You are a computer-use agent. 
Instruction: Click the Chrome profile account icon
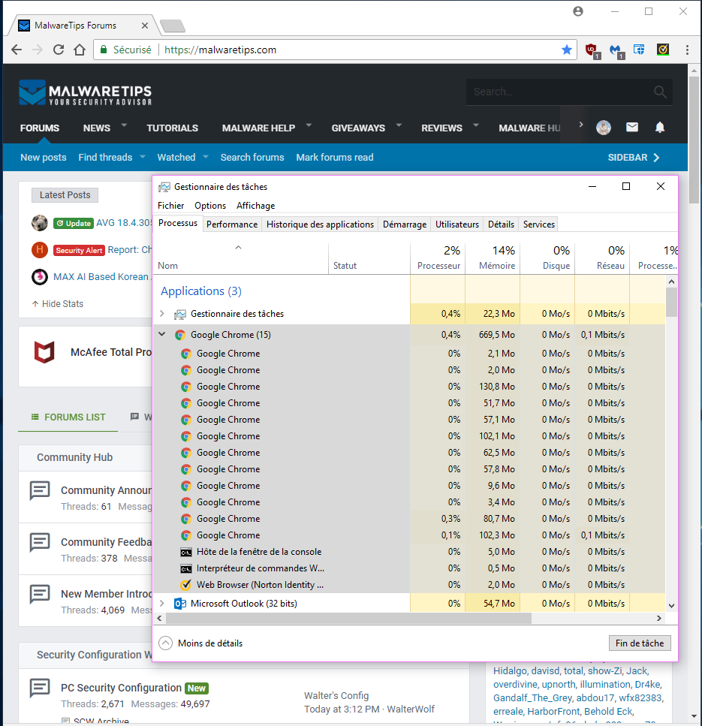click(x=578, y=11)
